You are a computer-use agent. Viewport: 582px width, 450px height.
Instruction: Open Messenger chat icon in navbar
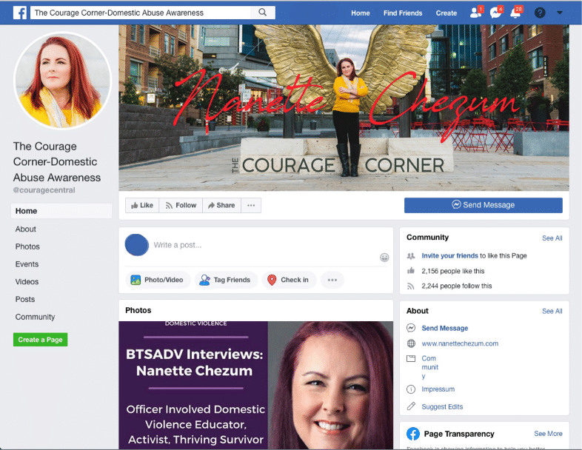tap(496, 13)
